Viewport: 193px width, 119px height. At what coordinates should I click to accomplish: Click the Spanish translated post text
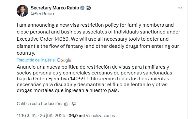click(x=94, y=79)
